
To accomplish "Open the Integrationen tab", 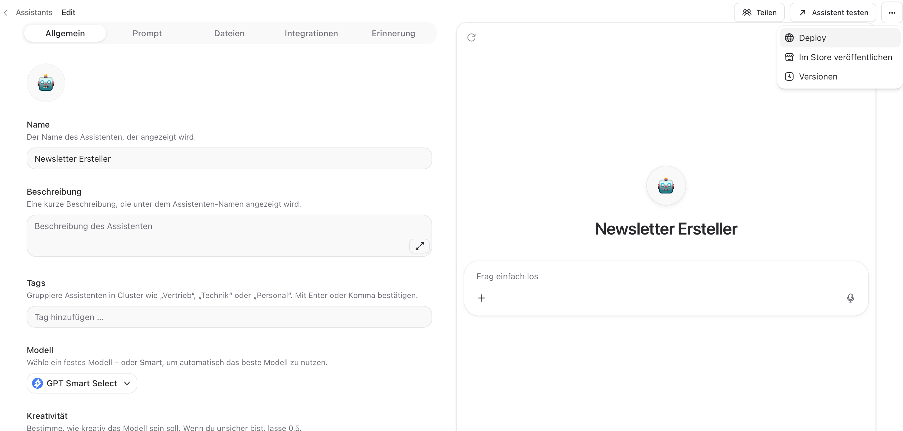I will click(311, 33).
